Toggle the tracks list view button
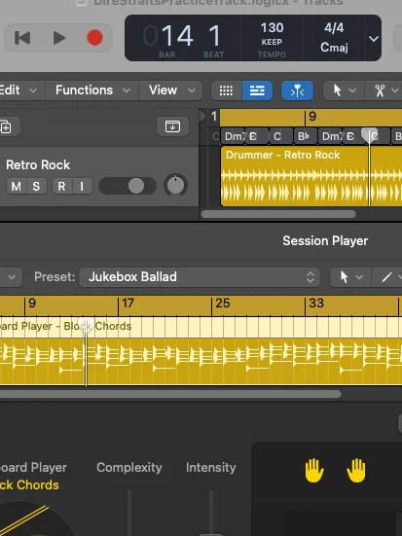 tap(257, 90)
